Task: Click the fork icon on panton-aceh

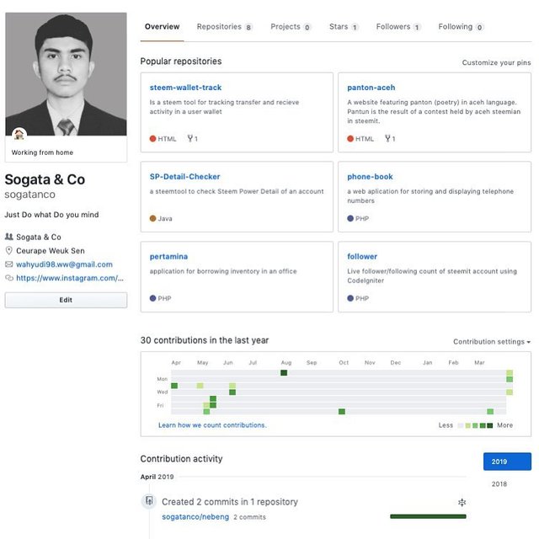Action: pos(388,139)
